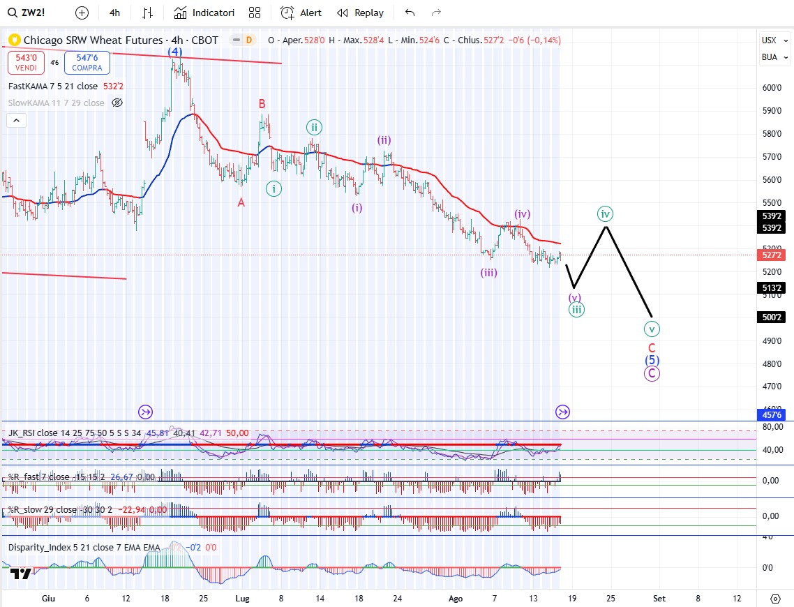This screenshot has width=794, height=607.
Task: Undo the last chart action
Action: coord(410,13)
